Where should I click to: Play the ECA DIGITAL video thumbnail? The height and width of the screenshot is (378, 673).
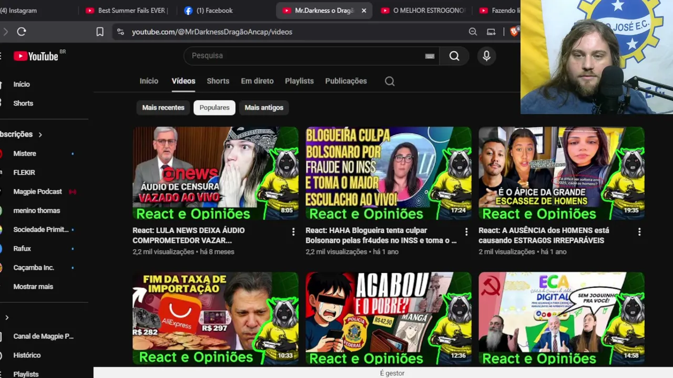click(562, 318)
